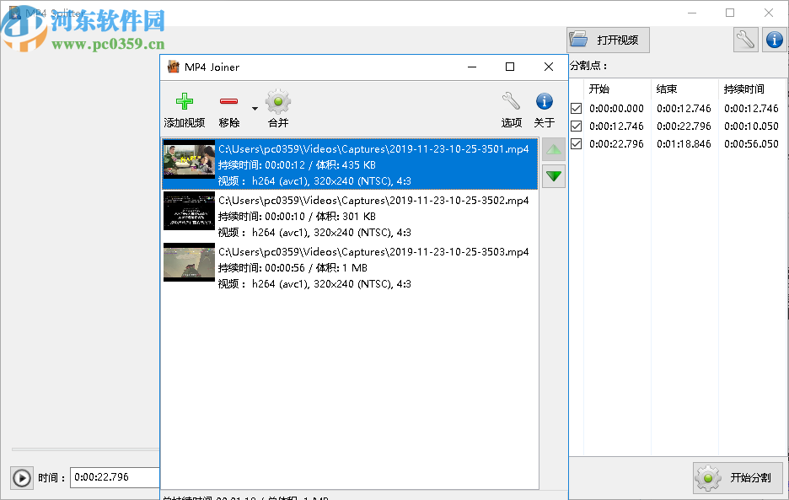Click inside the 时间 time input field
Image resolution: width=789 pixels, height=500 pixels.
(x=114, y=476)
